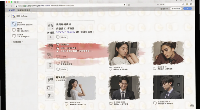
Task: Switch to the second tab beside 折相思
Action: (x=24, y=10)
